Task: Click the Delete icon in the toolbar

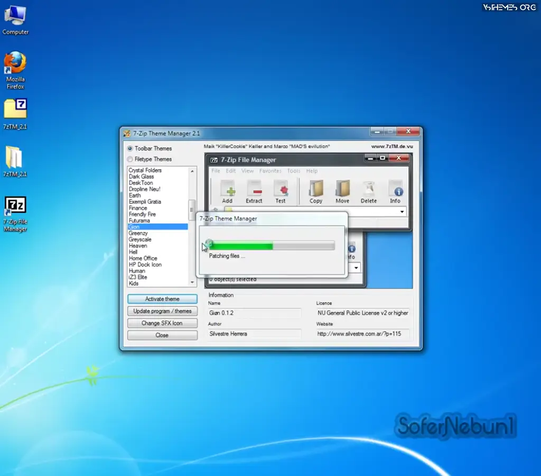Action: pos(369,191)
